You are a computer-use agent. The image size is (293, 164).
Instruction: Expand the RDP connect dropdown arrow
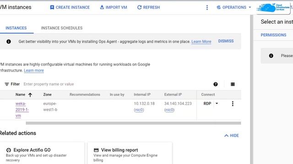(x=217, y=103)
